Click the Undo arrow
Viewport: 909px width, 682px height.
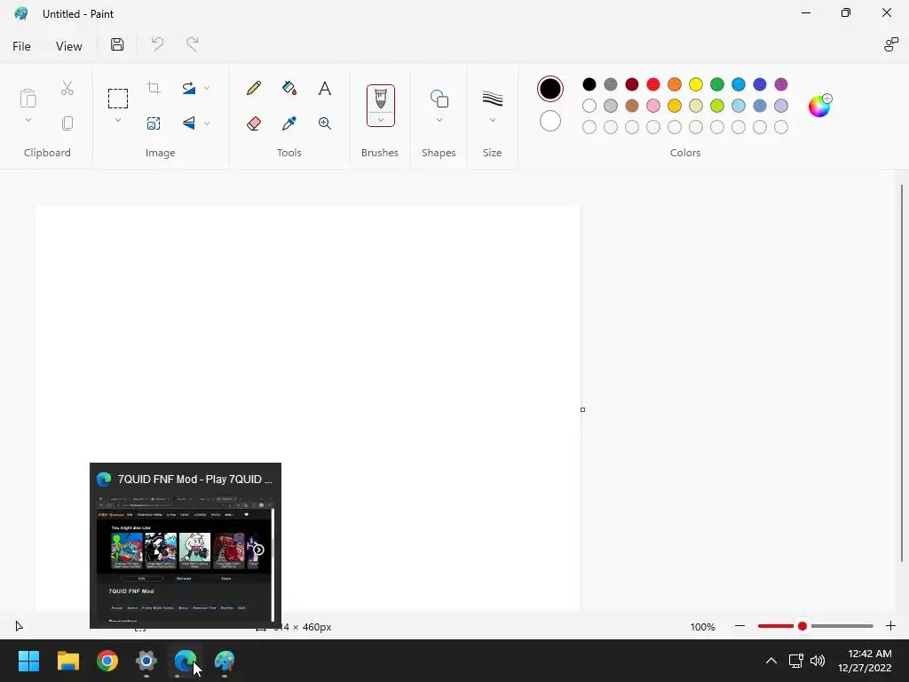click(157, 44)
